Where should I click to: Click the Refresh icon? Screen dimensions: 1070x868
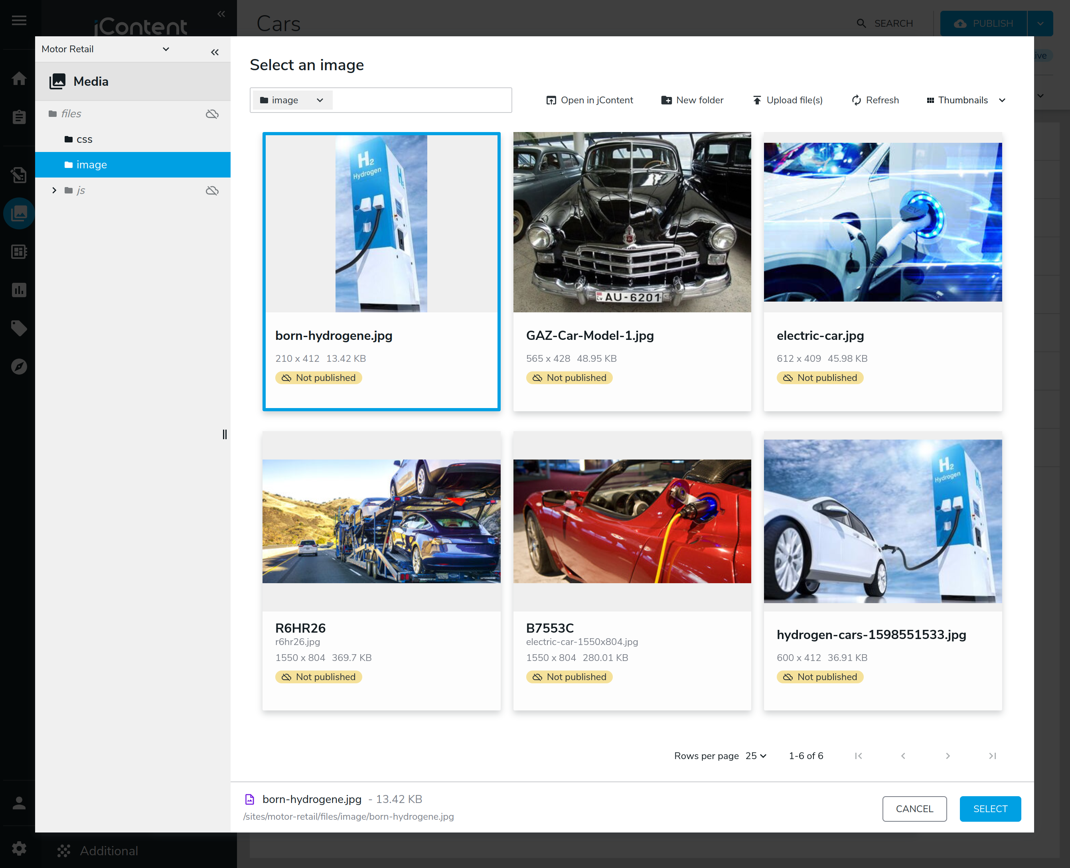(856, 100)
